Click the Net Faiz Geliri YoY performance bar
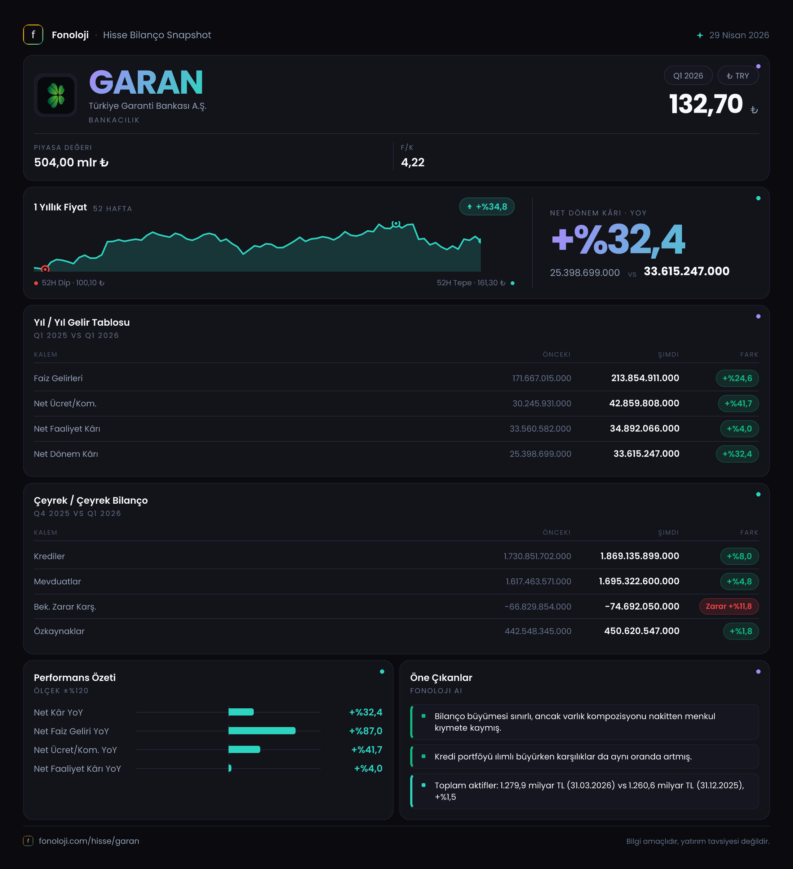The image size is (793, 869). click(x=262, y=731)
